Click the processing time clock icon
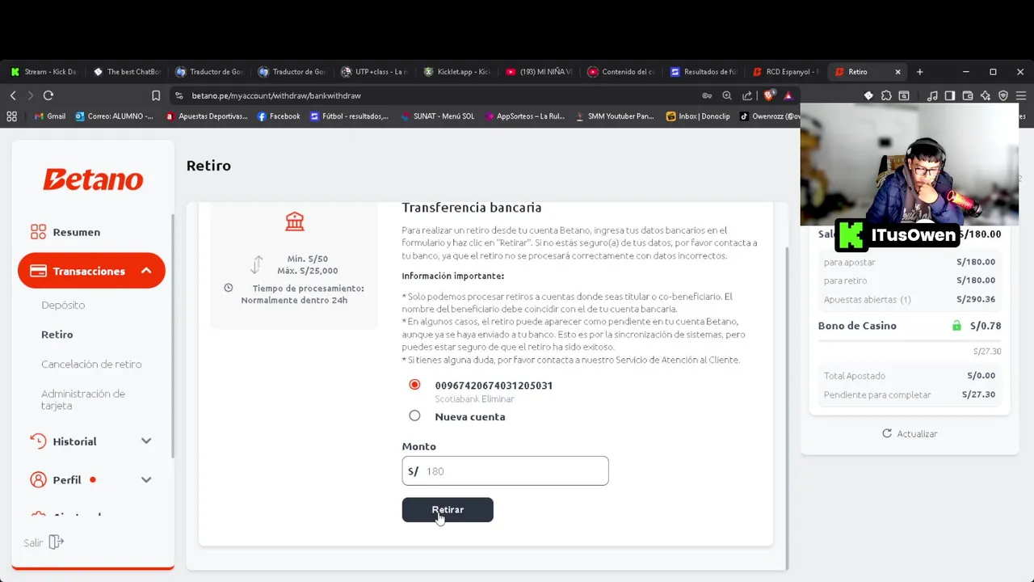 pyautogui.click(x=229, y=288)
